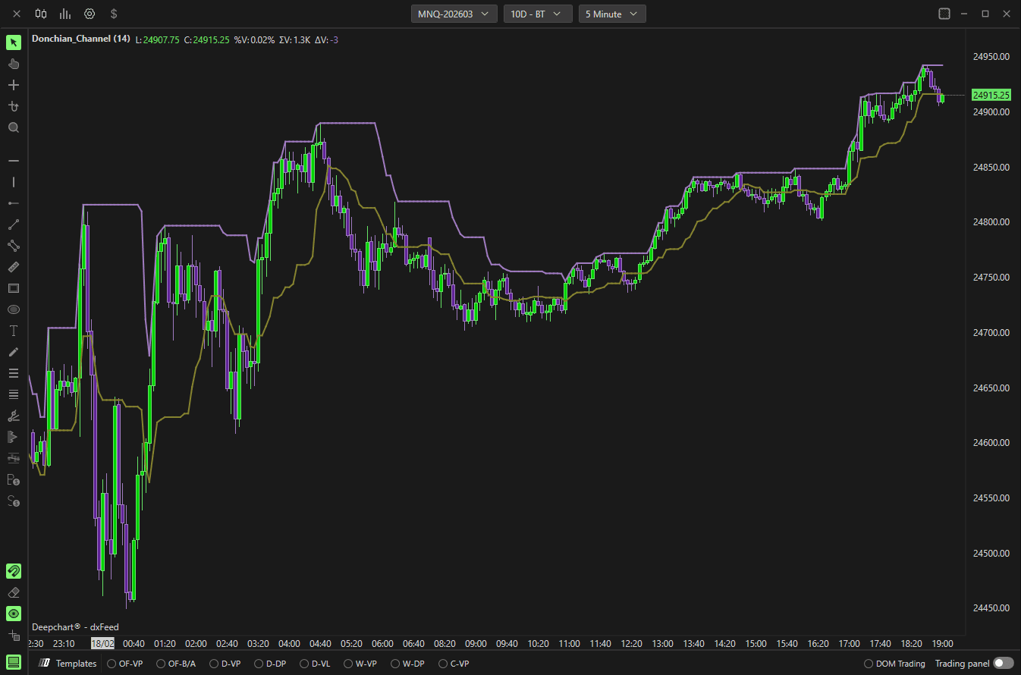Screen dimensions: 1021x675
Task: Click the Donchian_Channel (14) indicator label
Action: (80, 39)
